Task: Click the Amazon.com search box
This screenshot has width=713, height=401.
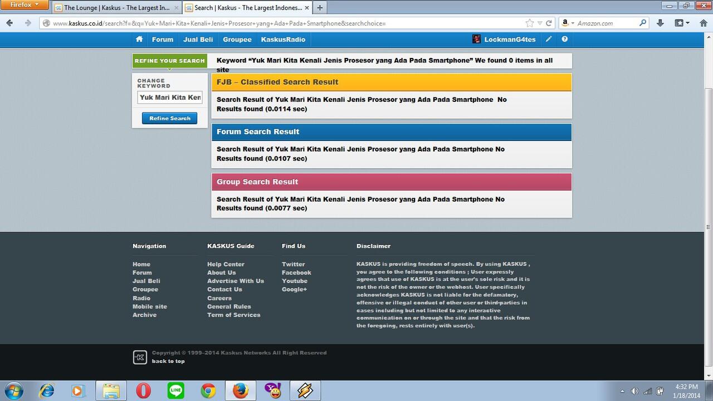Action: 606,23
